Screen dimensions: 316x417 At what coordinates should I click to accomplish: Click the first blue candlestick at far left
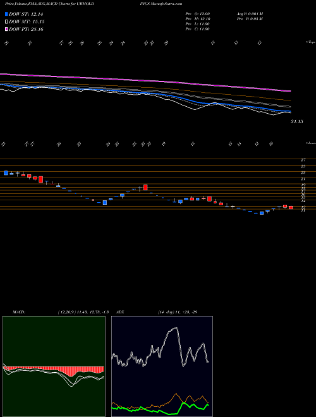[6, 173]
